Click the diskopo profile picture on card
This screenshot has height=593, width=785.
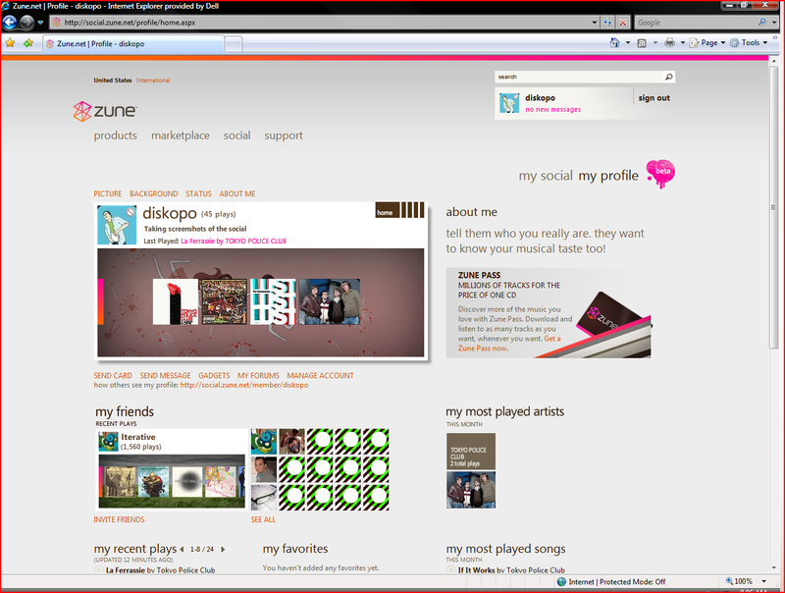click(x=117, y=225)
